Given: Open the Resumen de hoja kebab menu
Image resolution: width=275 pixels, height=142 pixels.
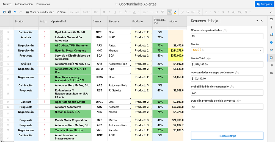Looking at the screenshot, I should click(221, 21).
